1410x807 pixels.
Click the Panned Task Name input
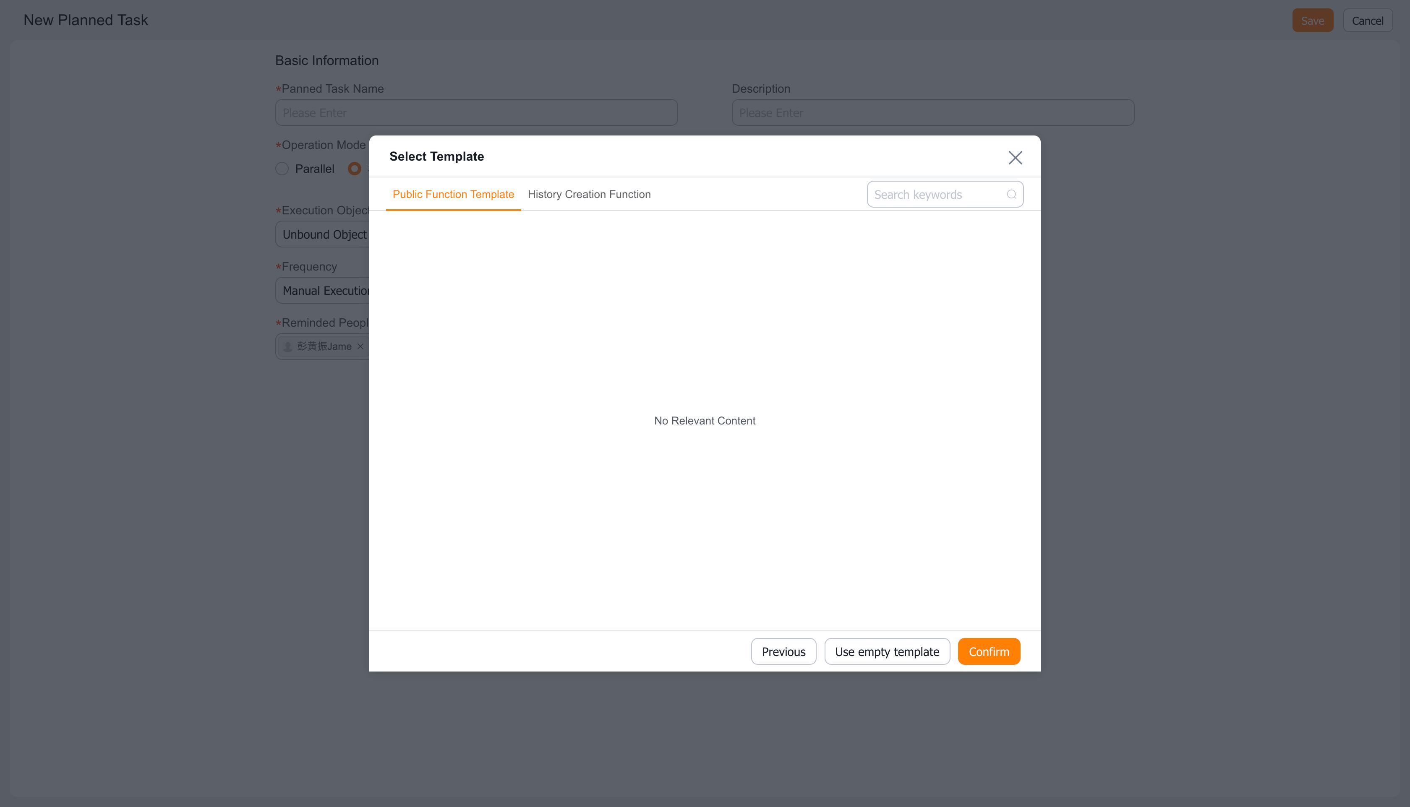(476, 112)
